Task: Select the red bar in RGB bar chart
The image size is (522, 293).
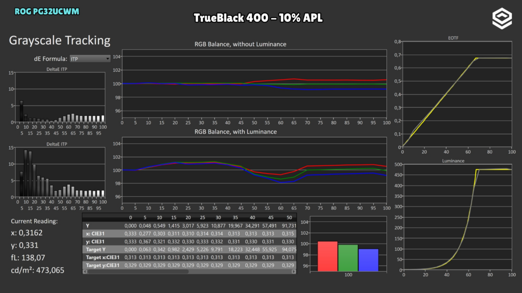Action: click(x=328, y=256)
